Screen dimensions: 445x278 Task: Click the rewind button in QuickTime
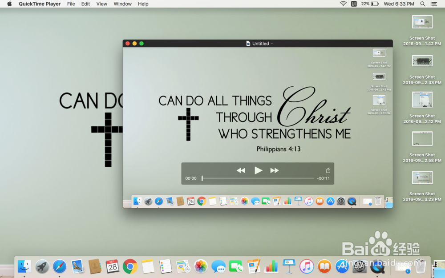click(x=241, y=170)
